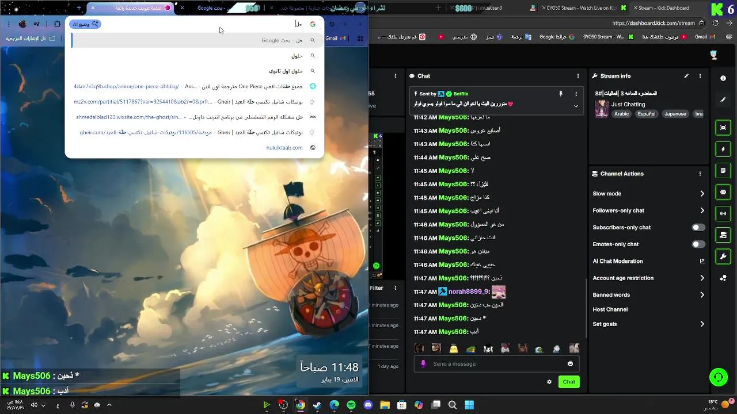Click the broadcast signal icon in Kick sidebar
This screenshot has width=737, height=414.
(x=723, y=213)
